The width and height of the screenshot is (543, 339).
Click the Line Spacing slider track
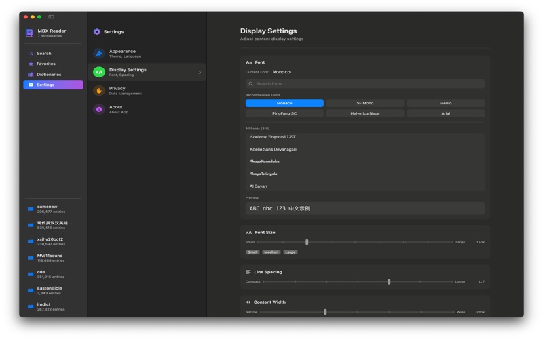click(x=359, y=281)
